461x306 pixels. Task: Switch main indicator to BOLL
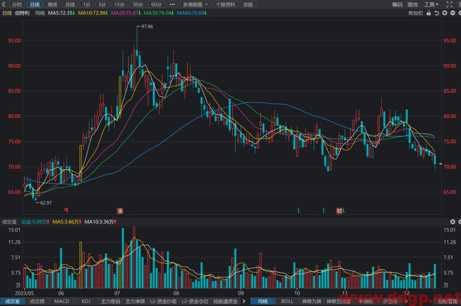287,301
